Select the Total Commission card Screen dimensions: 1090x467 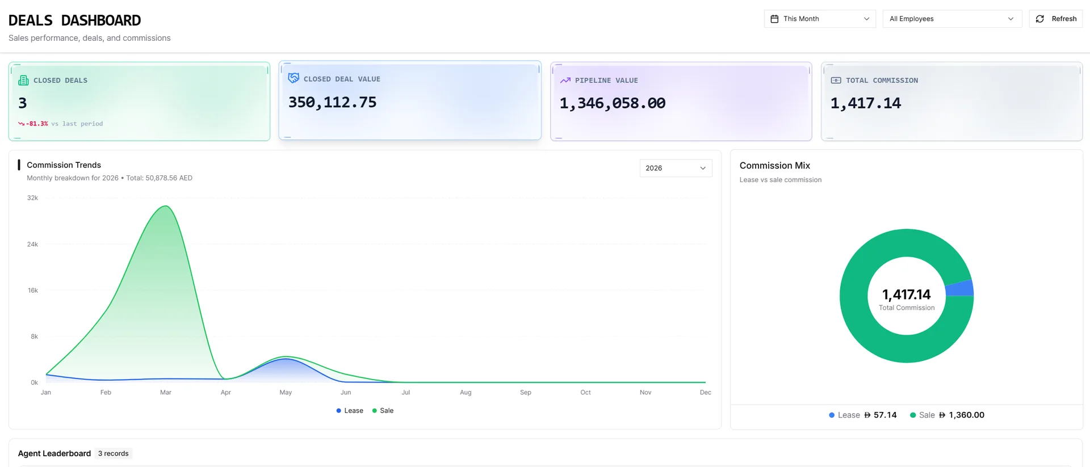(x=952, y=101)
